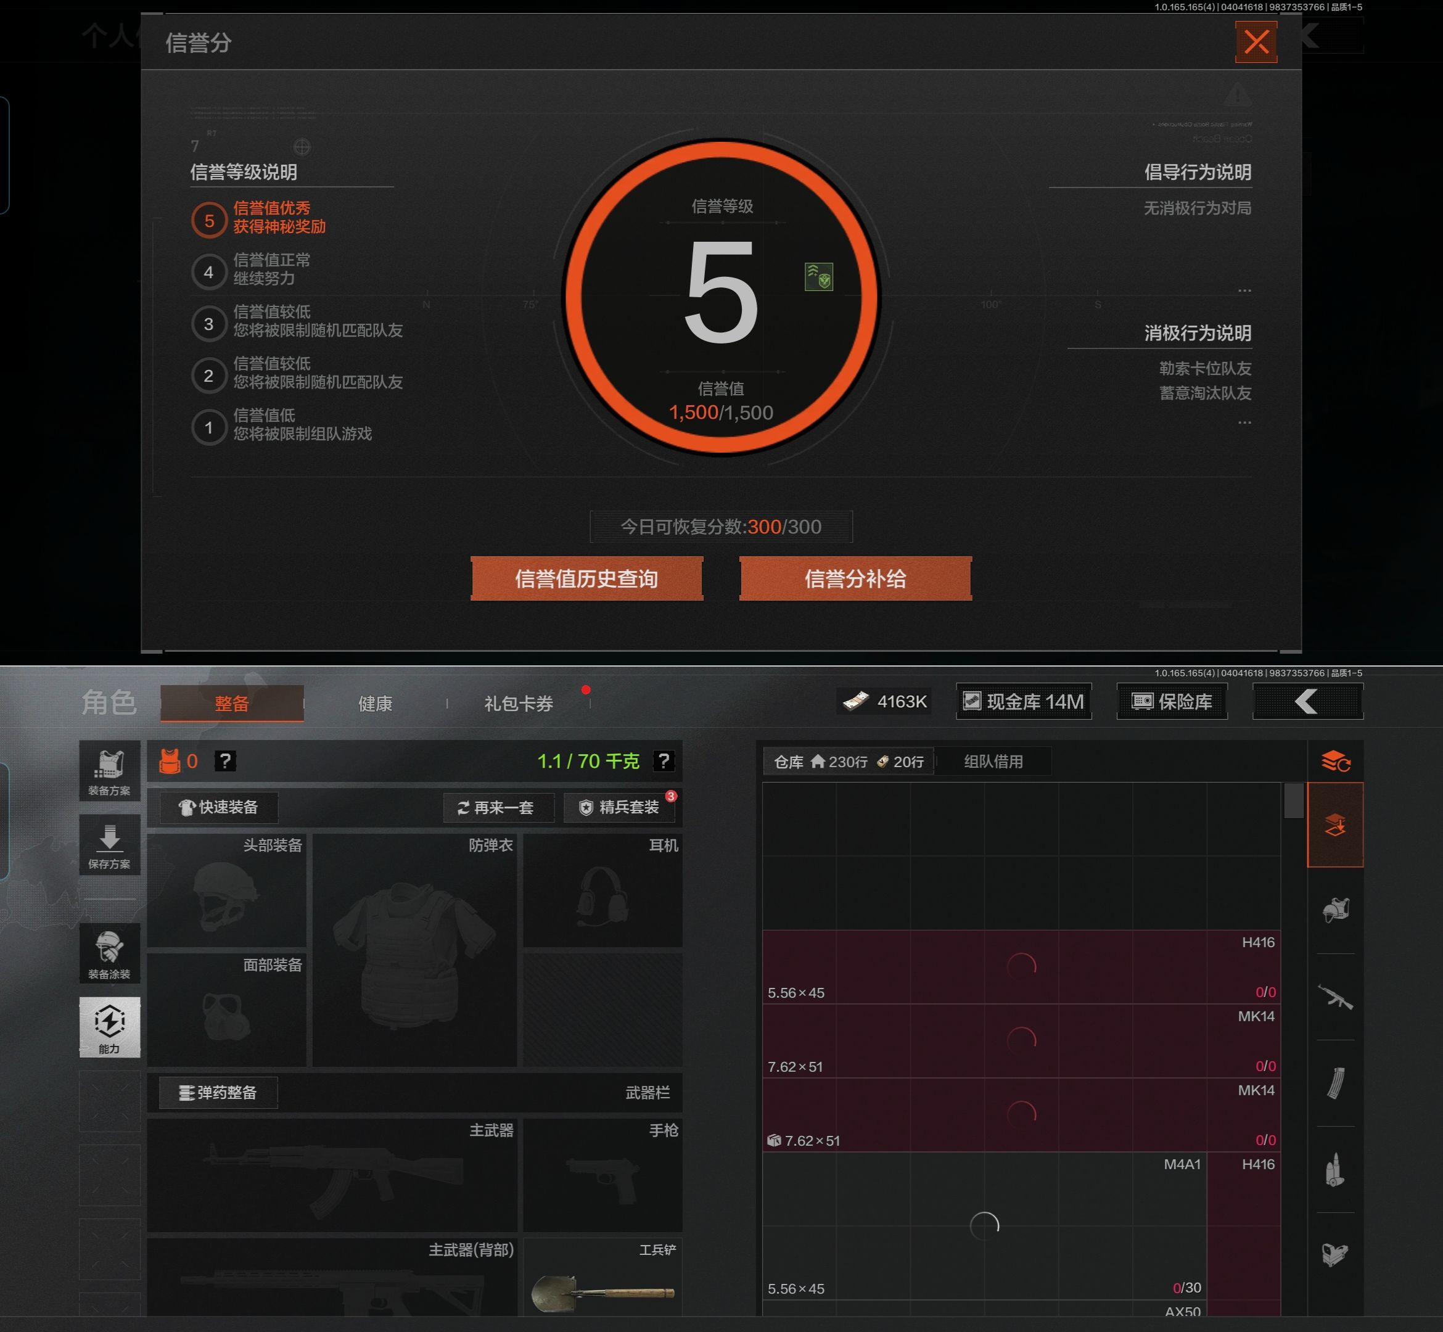Screen dimensions: 1443x1332
Task: Switch to the 健康 tab
Action: [375, 704]
